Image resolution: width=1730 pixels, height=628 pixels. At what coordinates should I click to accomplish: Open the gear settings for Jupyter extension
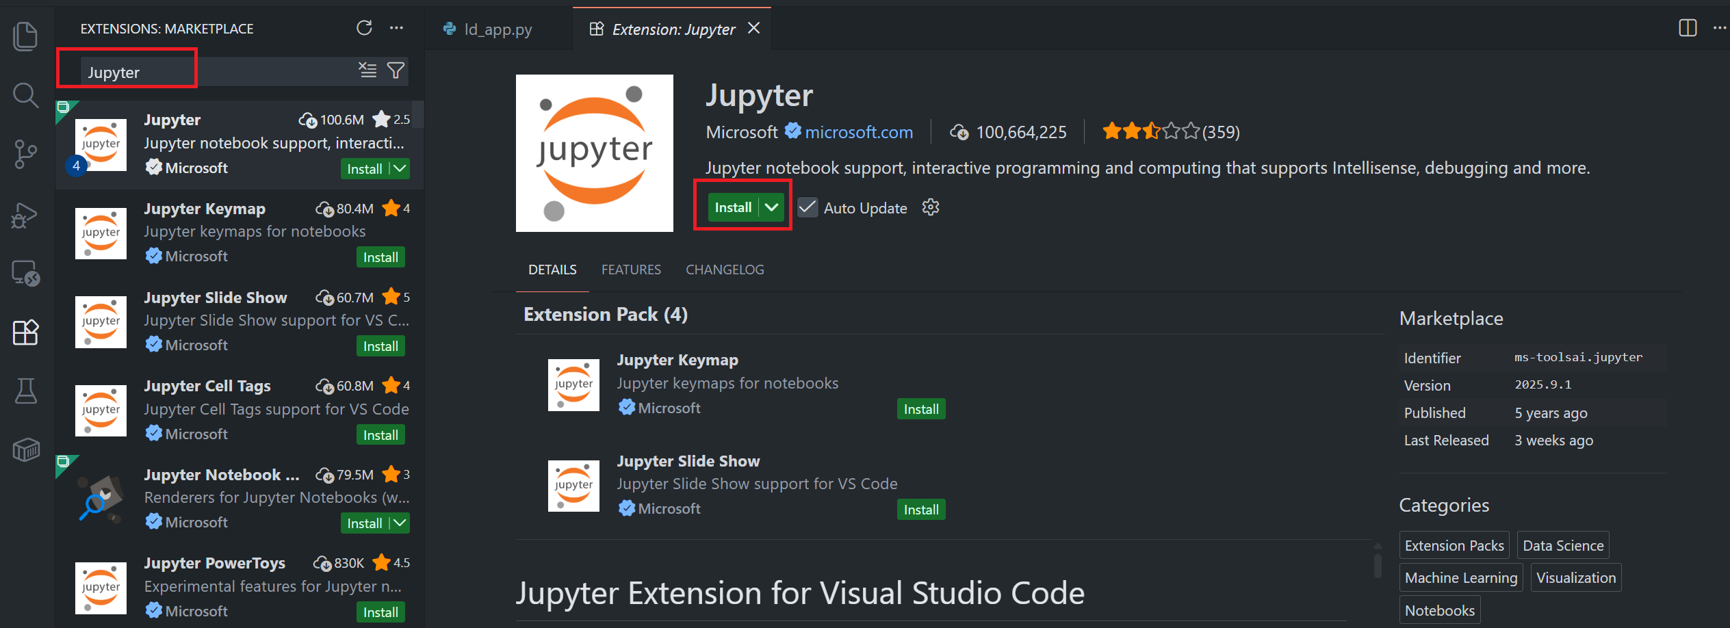coord(931,207)
